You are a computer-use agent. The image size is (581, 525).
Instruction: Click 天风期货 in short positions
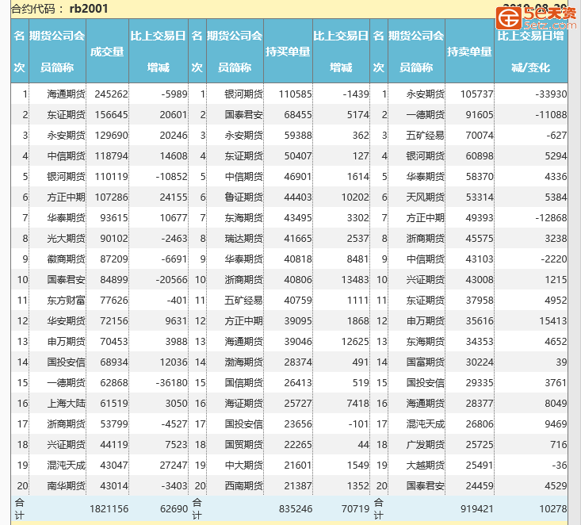(x=425, y=197)
